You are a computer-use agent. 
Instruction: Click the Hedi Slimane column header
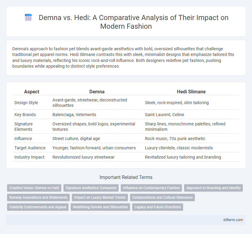[191, 92]
